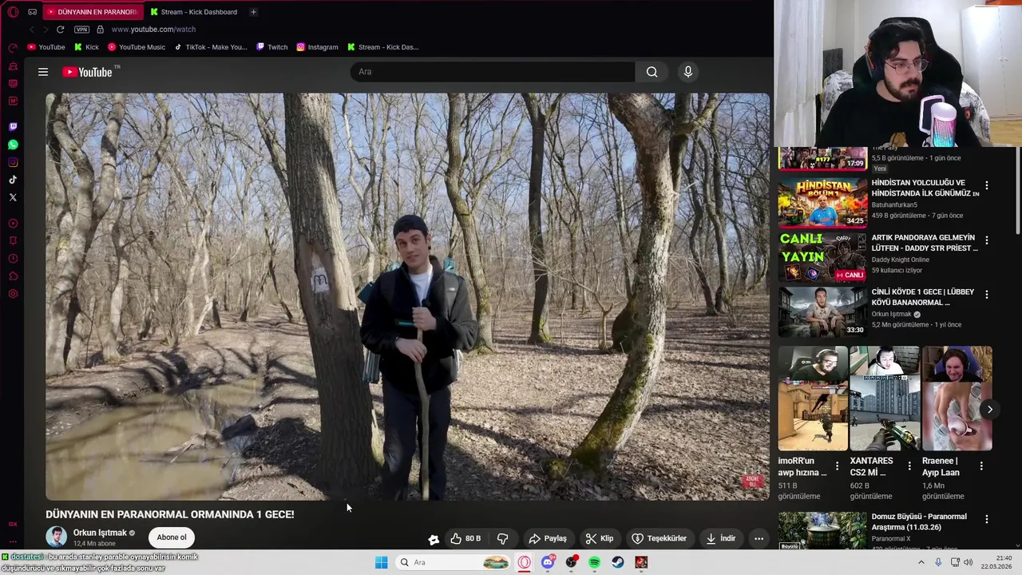Dislike the video
The height and width of the screenshot is (575, 1022).
tap(502, 538)
